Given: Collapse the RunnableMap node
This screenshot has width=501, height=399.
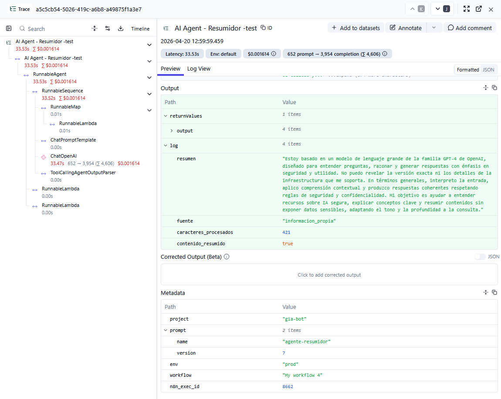Looking at the screenshot, I should pyautogui.click(x=149, y=110).
